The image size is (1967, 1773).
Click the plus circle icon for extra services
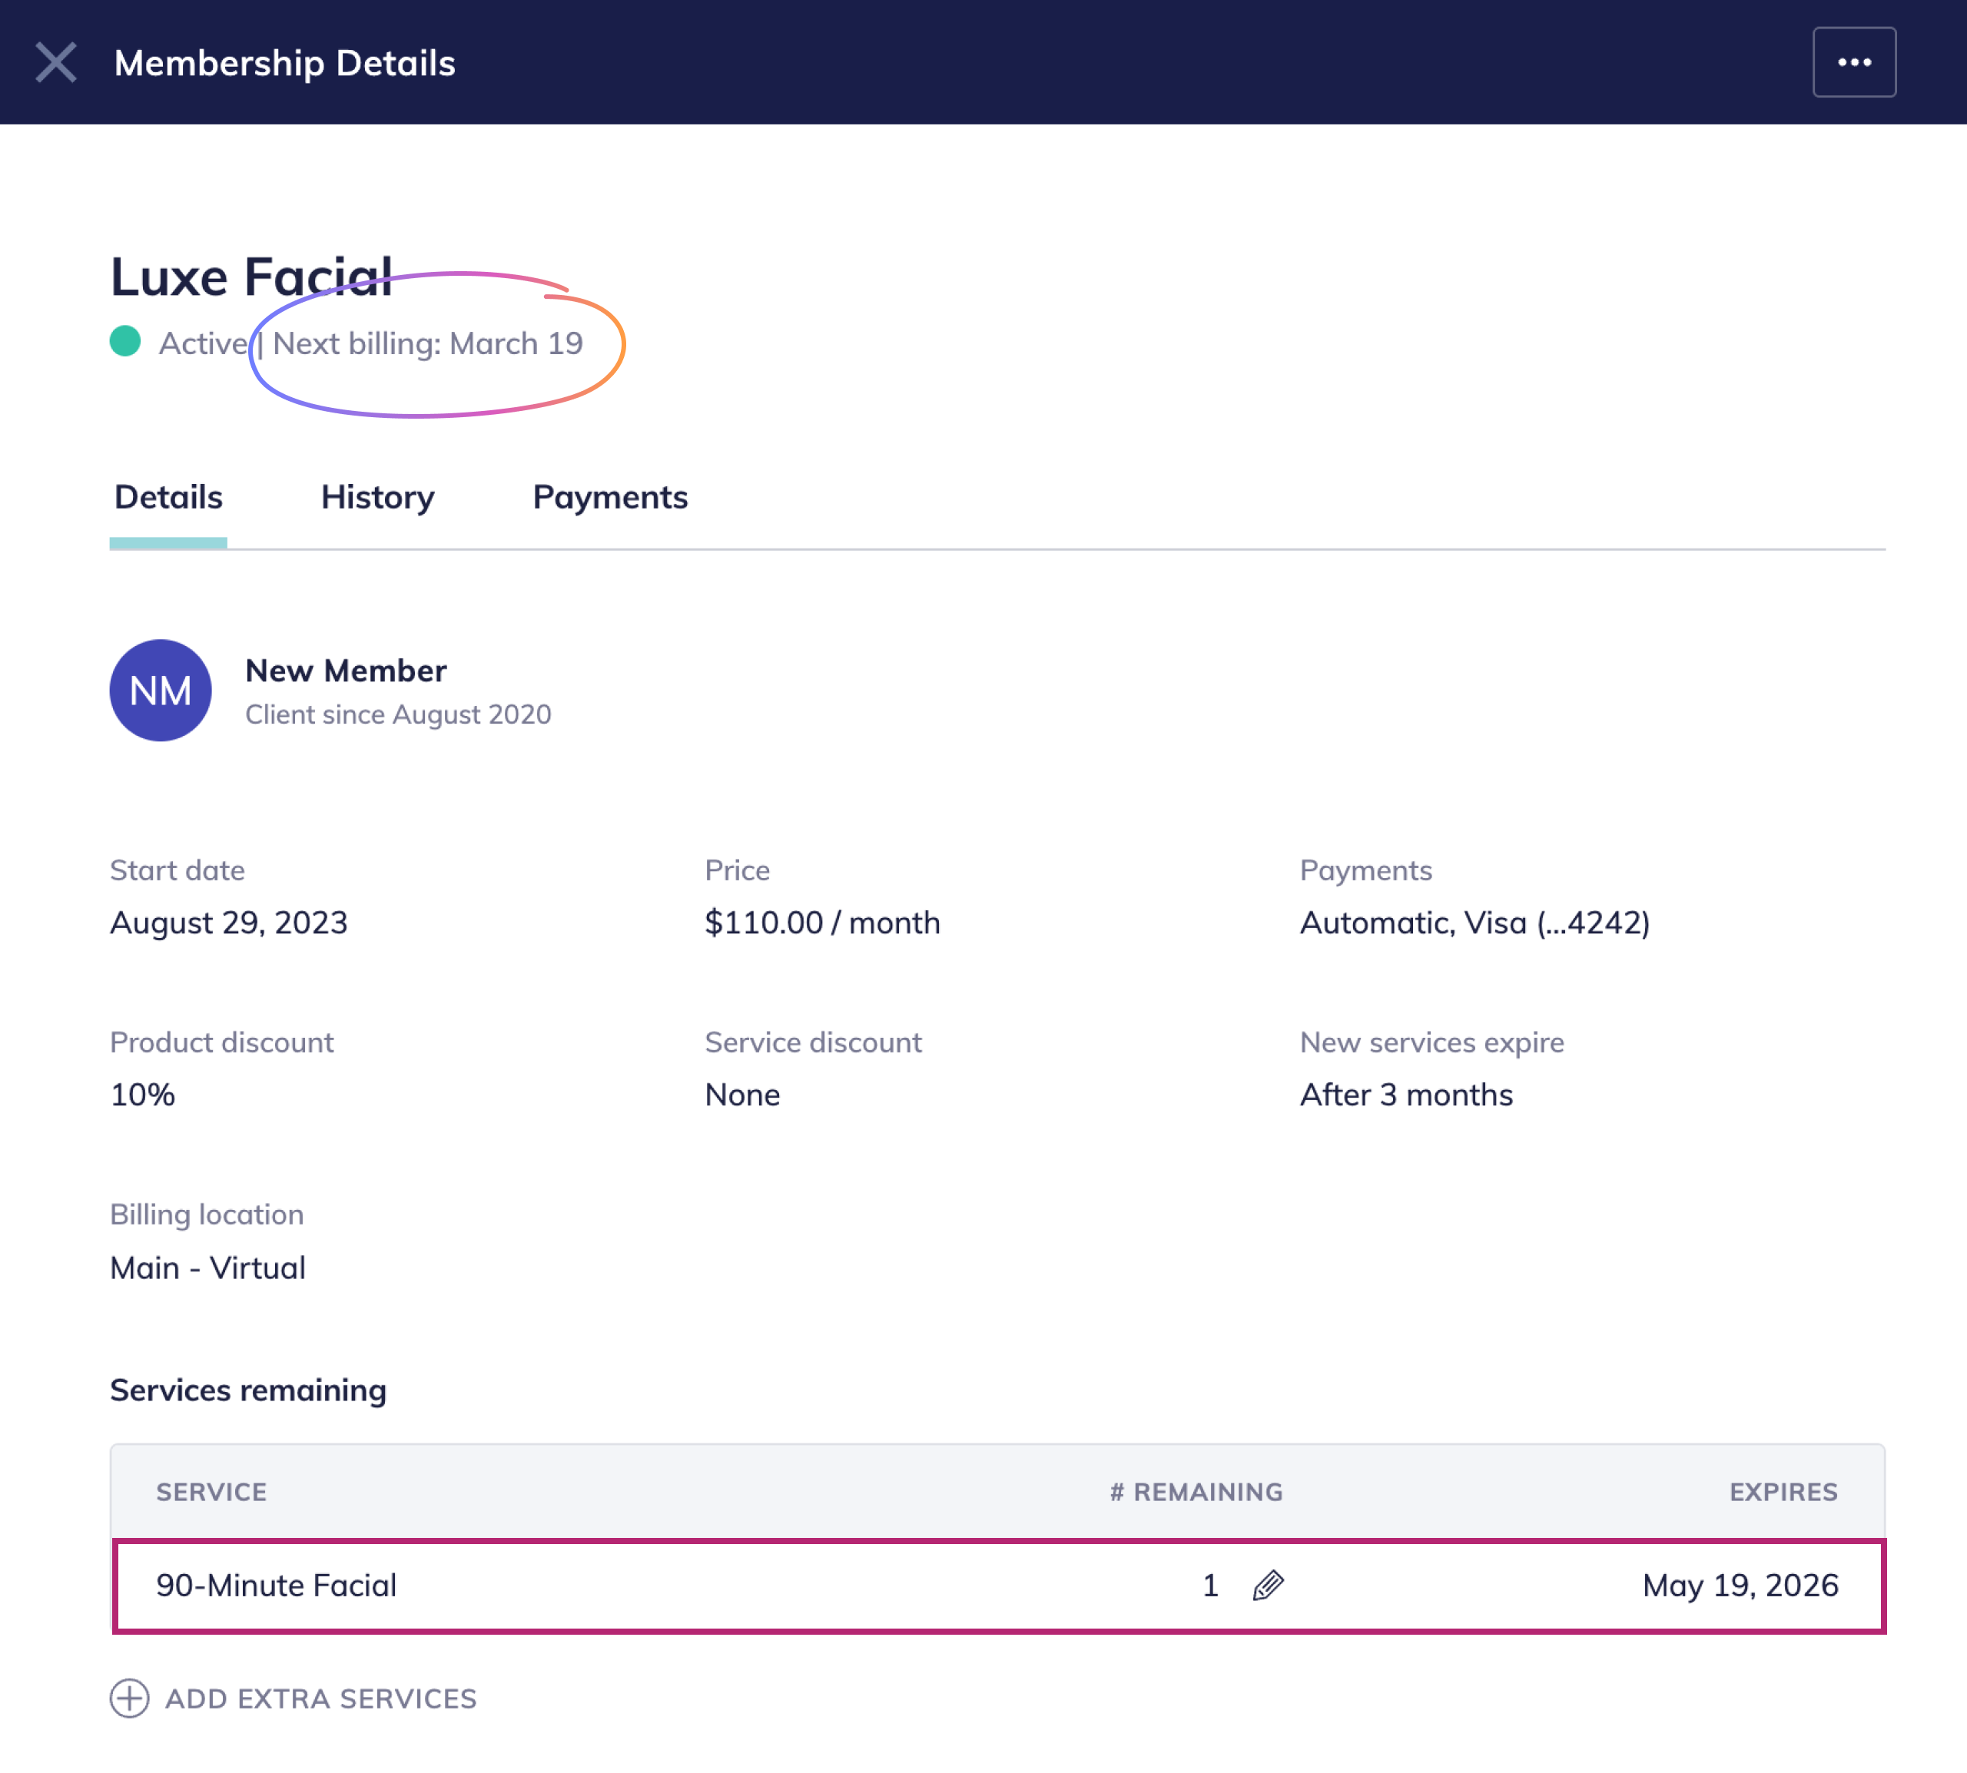tap(130, 1698)
